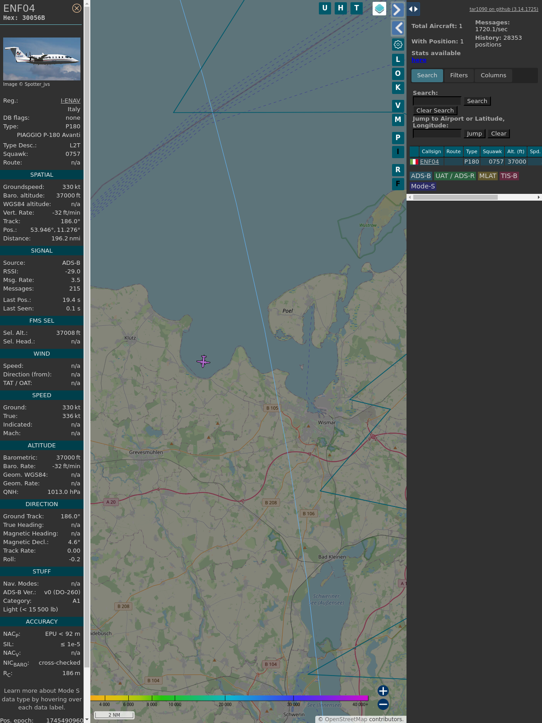Image resolution: width=542 pixels, height=723 pixels.
Task: Switch to the Filters tab
Action: tap(459, 75)
